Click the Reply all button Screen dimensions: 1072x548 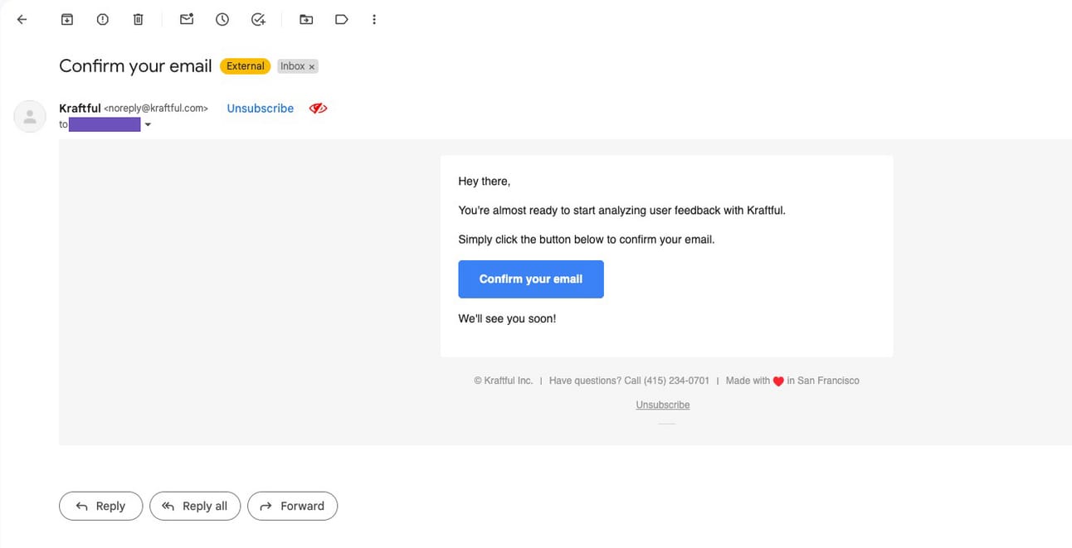(195, 506)
